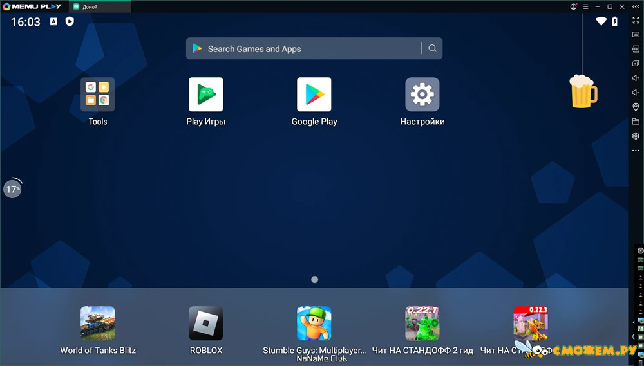
Task: Collapse the right sidebar with triple arrows
Action: 635,6
